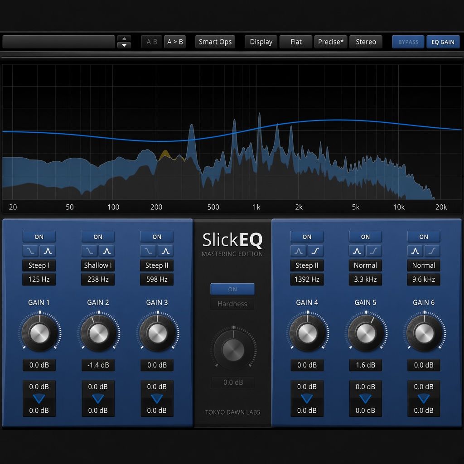Click the A > B copy button

[175, 42]
